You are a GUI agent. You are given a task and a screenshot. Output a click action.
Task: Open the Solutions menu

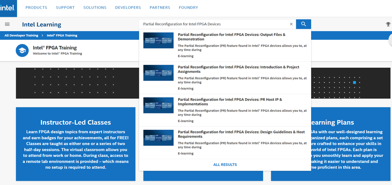tap(95, 7)
